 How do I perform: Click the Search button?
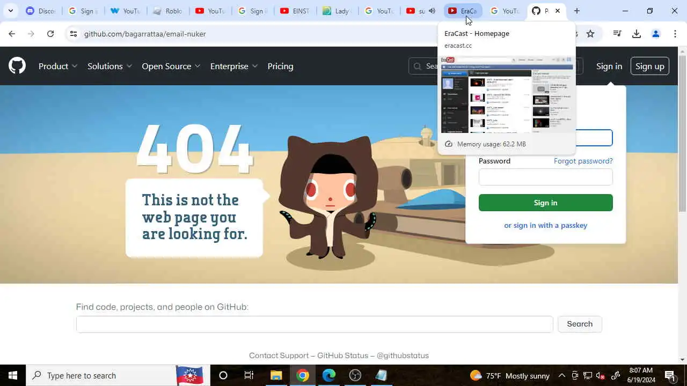580,324
